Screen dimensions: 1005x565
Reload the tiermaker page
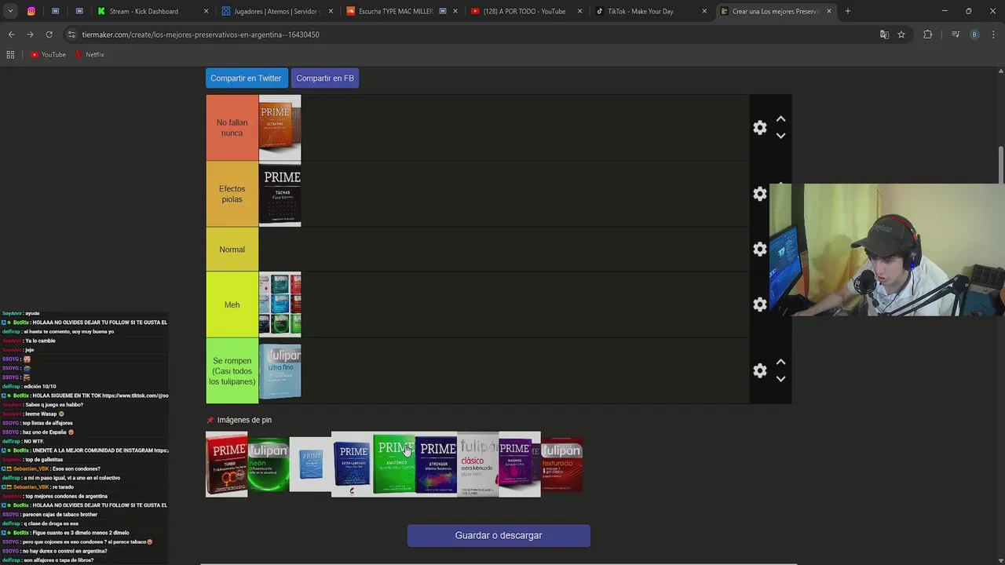49,35
